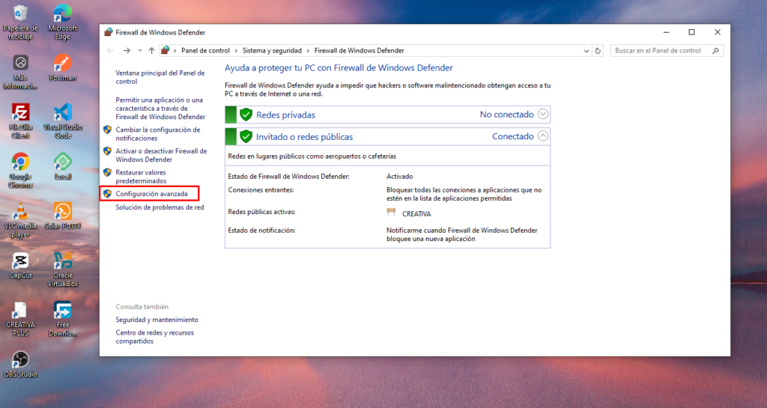Launch Postman from the desktop
Screen dimensions: 767x408
click(63, 68)
